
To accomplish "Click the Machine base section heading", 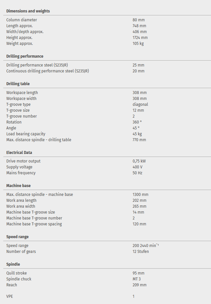I will click(x=19, y=186).
